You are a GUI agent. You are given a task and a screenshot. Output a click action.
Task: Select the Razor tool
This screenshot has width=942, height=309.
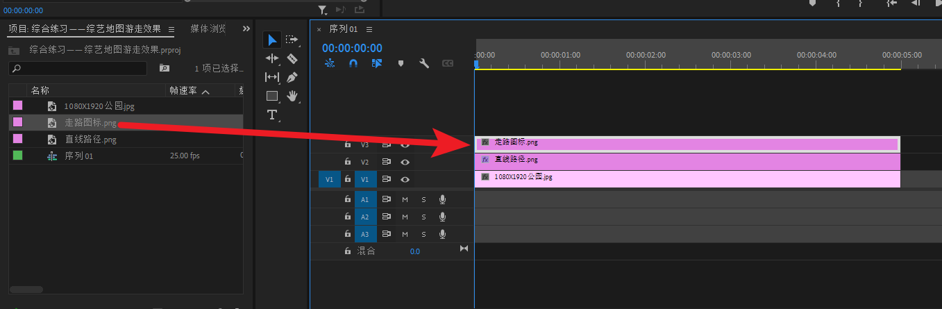click(x=292, y=58)
